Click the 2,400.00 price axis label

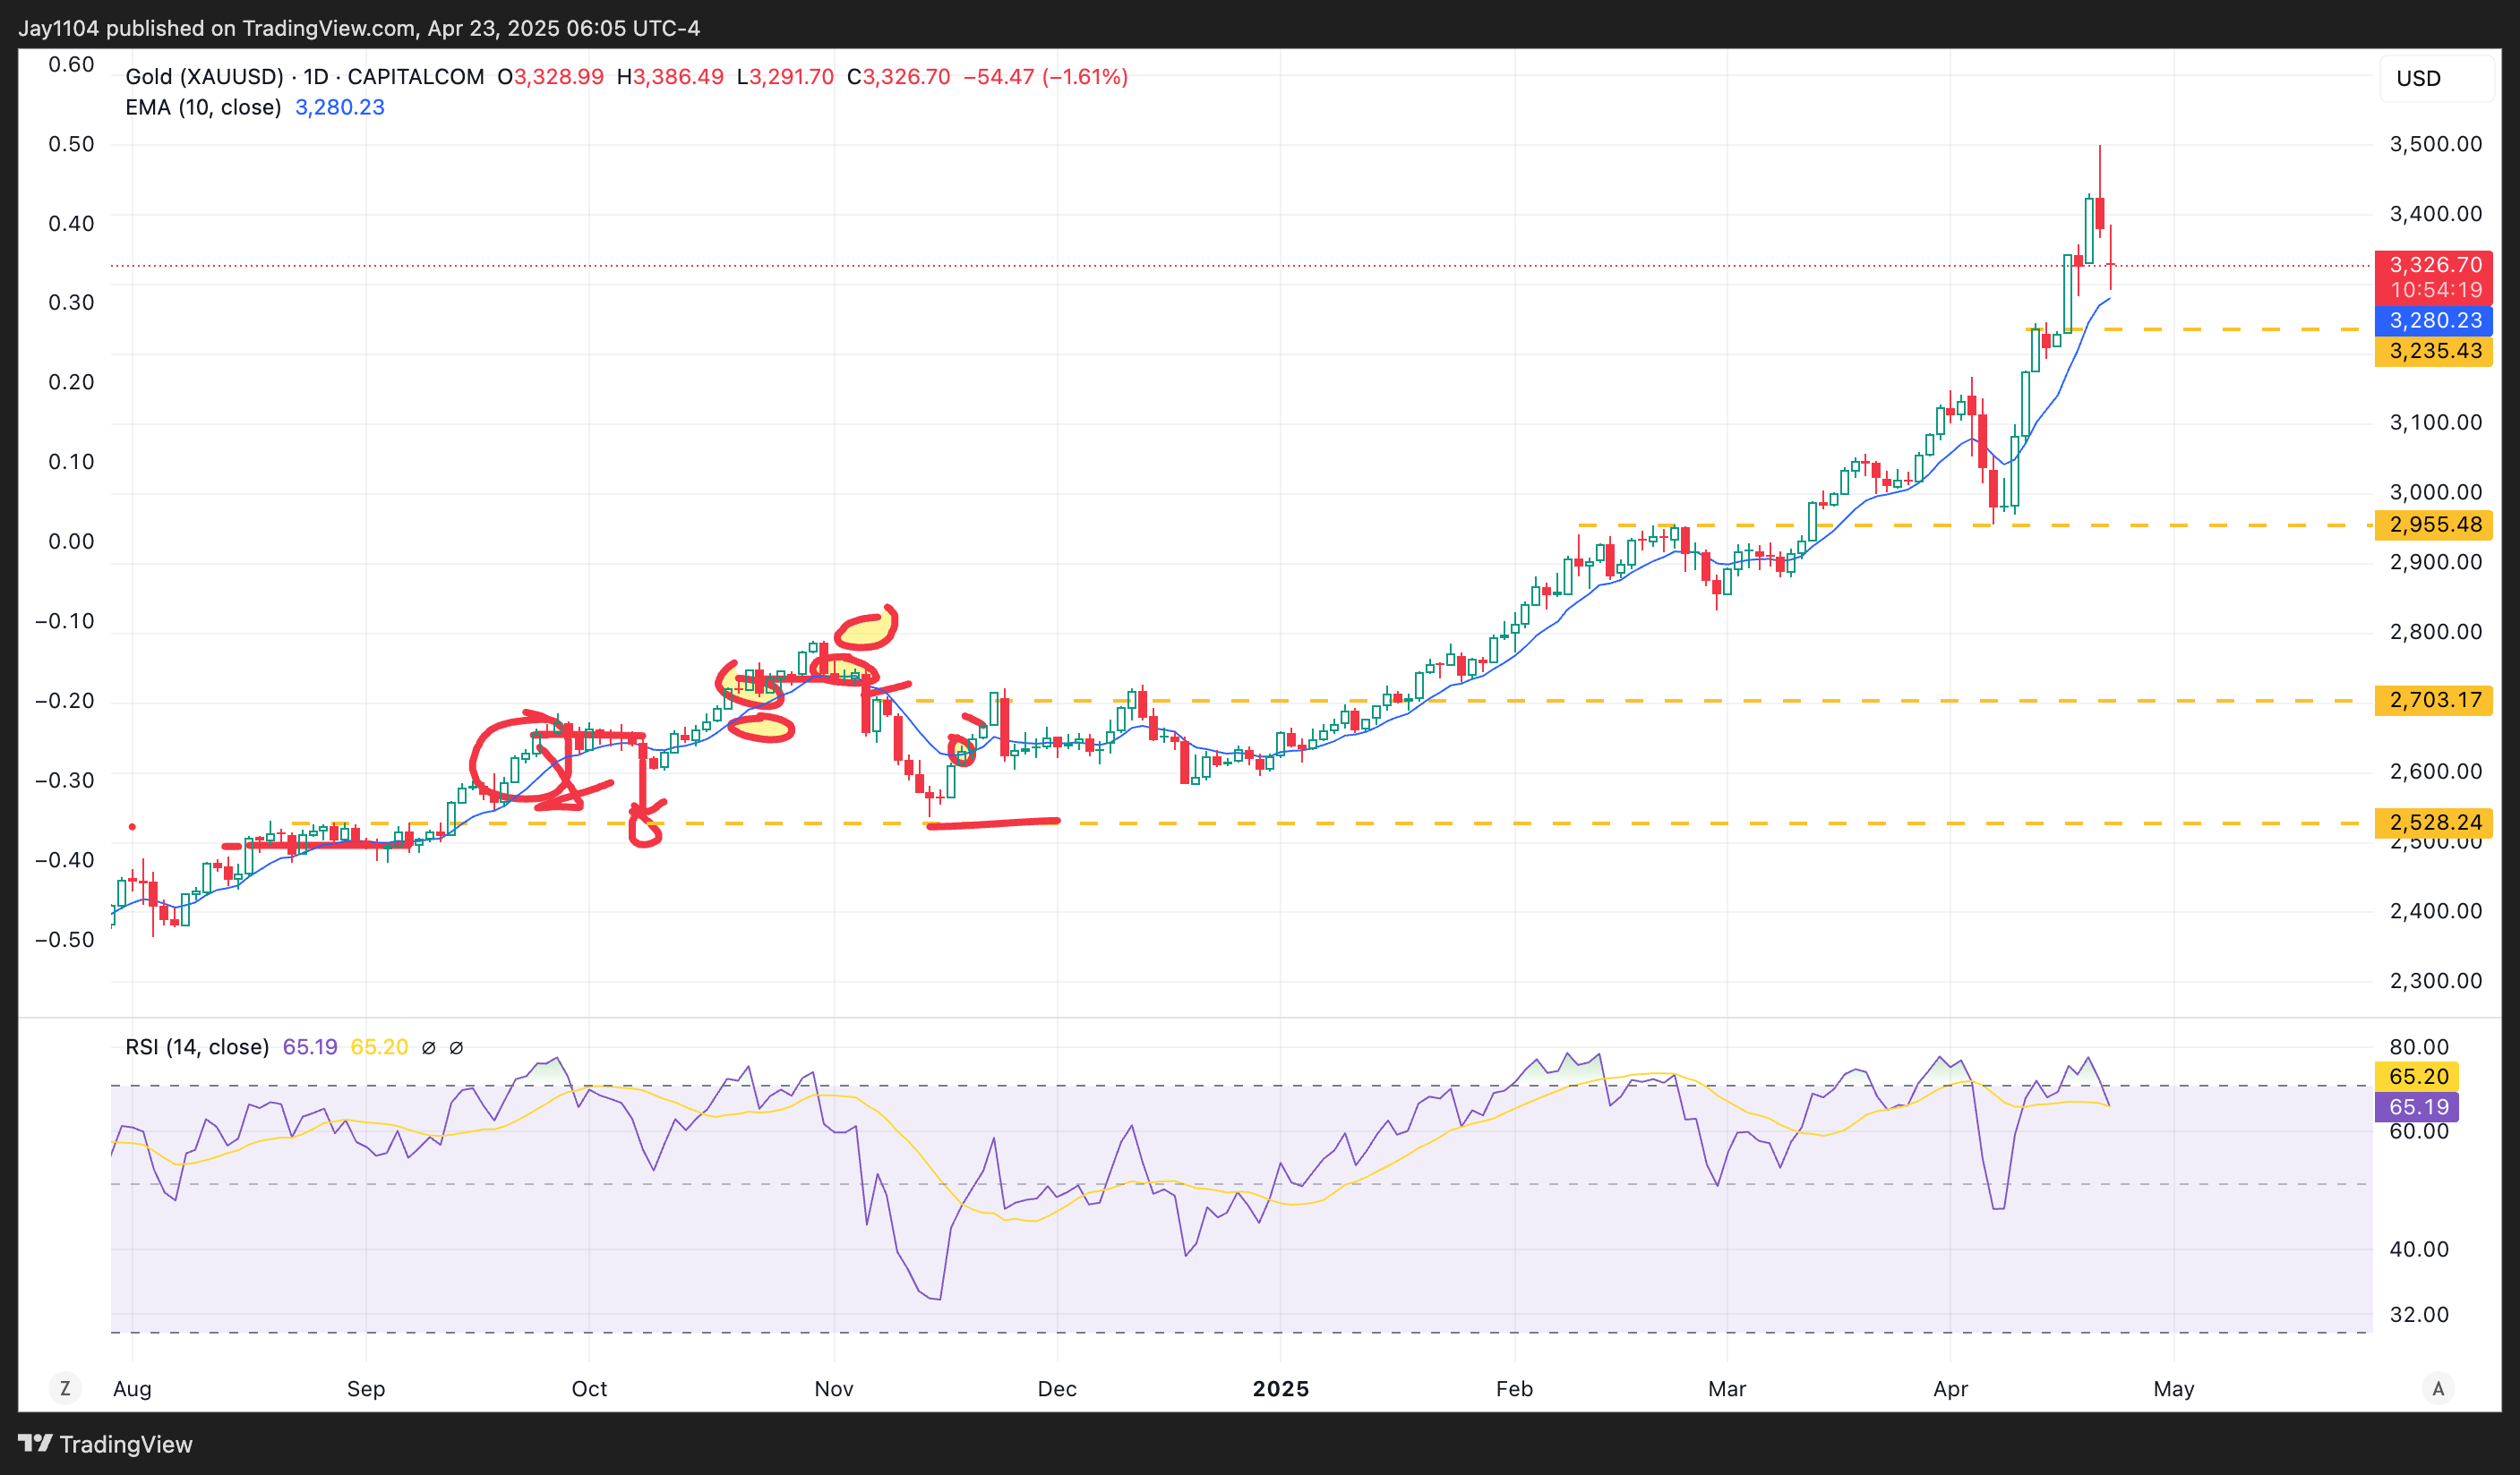coord(2436,911)
